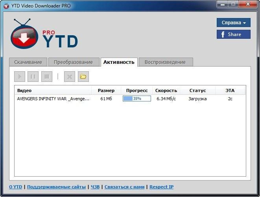Screen dimensions: 260x197
Task: Close the YTD Video Downloader window
Action: tap(248, 4)
